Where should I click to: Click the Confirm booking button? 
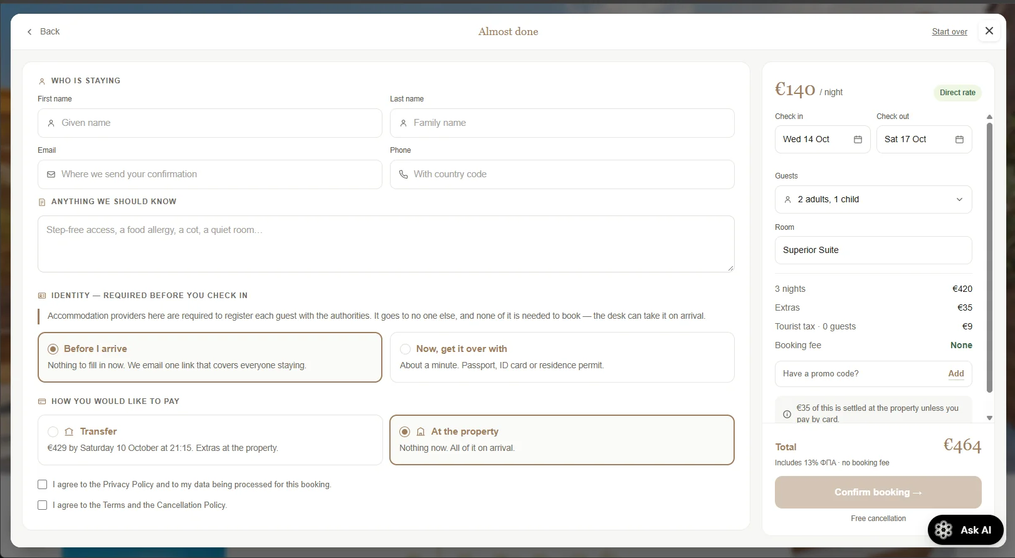click(x=878, y=492)
